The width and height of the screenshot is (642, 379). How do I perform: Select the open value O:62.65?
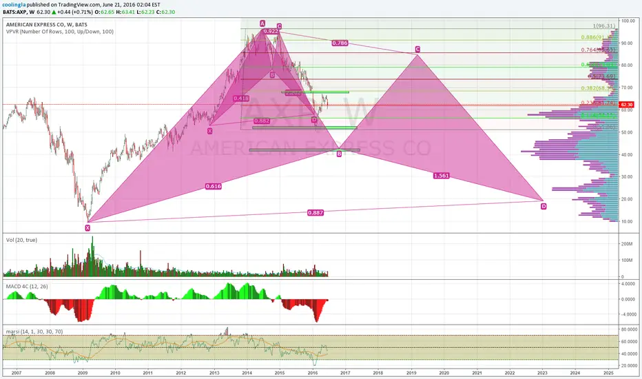tap(105, 12)
